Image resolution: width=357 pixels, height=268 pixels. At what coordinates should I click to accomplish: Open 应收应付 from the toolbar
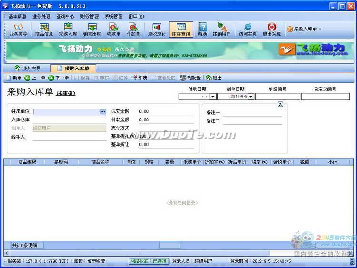tap(157, 30)
